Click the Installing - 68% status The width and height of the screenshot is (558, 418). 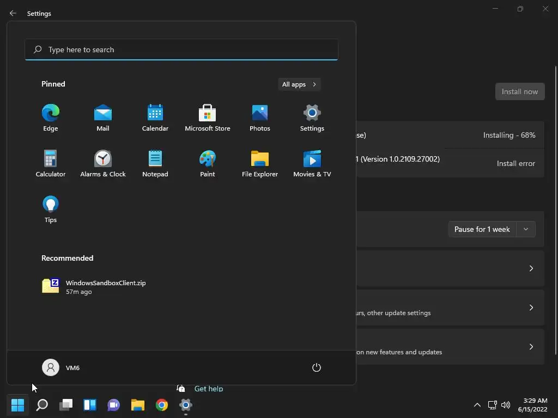(x=510, y=135)
